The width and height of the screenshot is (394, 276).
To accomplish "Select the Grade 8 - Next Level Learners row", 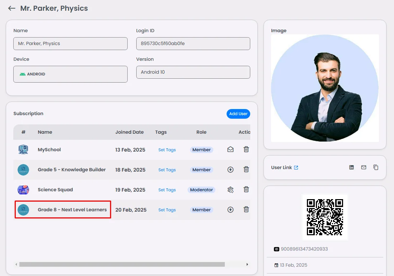I will click(72, 210).
